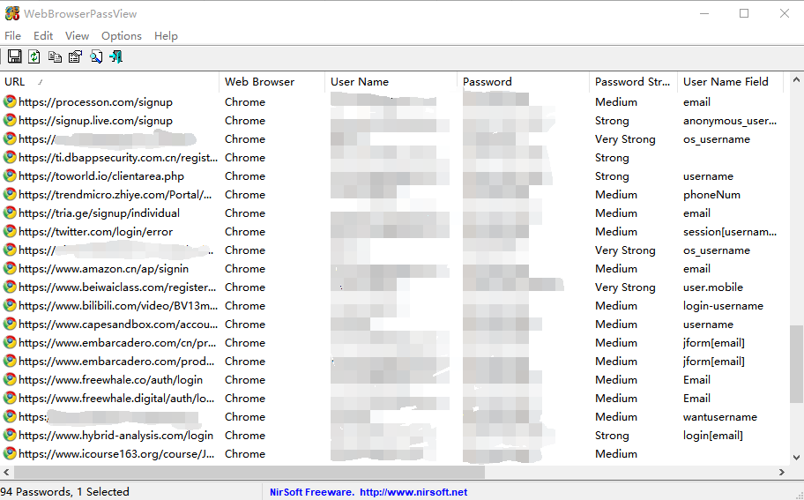Click the Find toolbar icon
Viewport: 804px width, 500px height.
(96, 56)
